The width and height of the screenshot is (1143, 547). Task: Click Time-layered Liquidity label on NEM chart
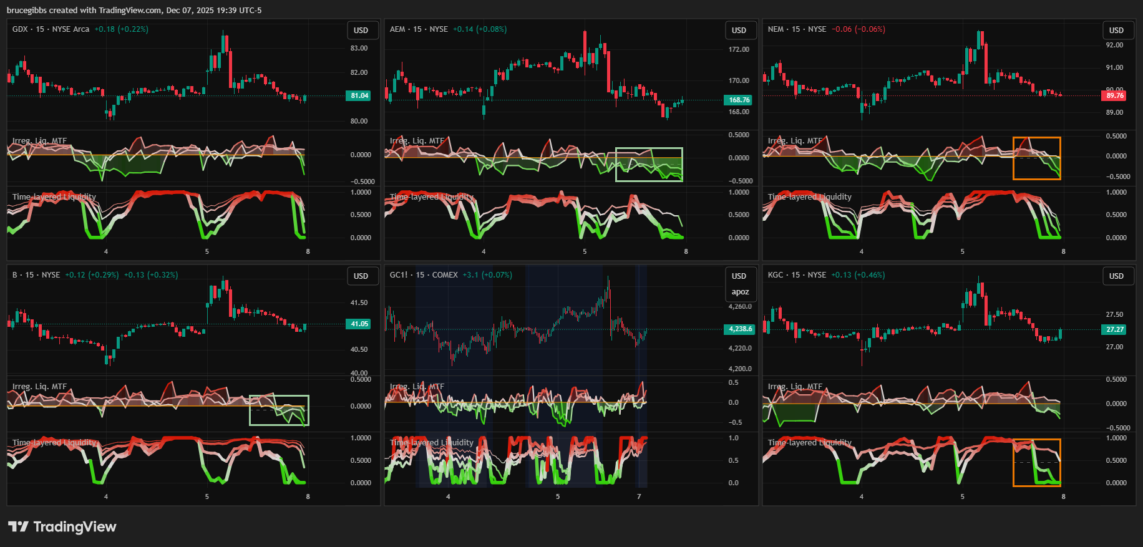(809, 197)
